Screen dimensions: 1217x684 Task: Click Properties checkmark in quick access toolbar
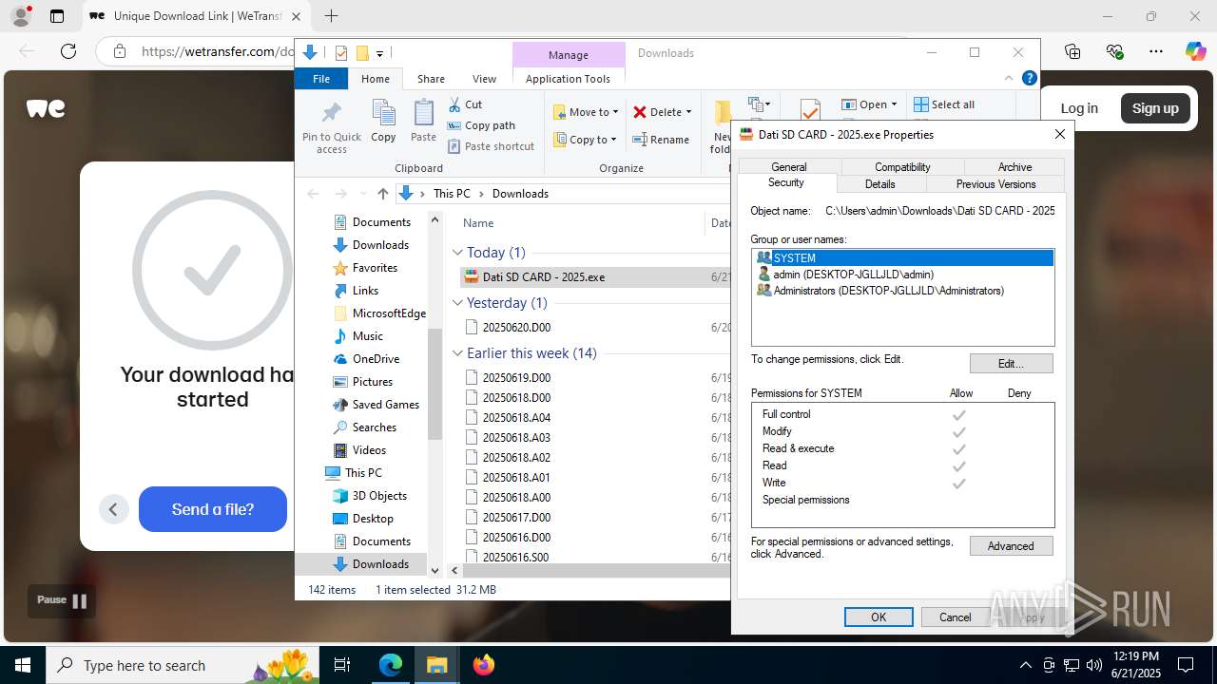pos(341,53)
